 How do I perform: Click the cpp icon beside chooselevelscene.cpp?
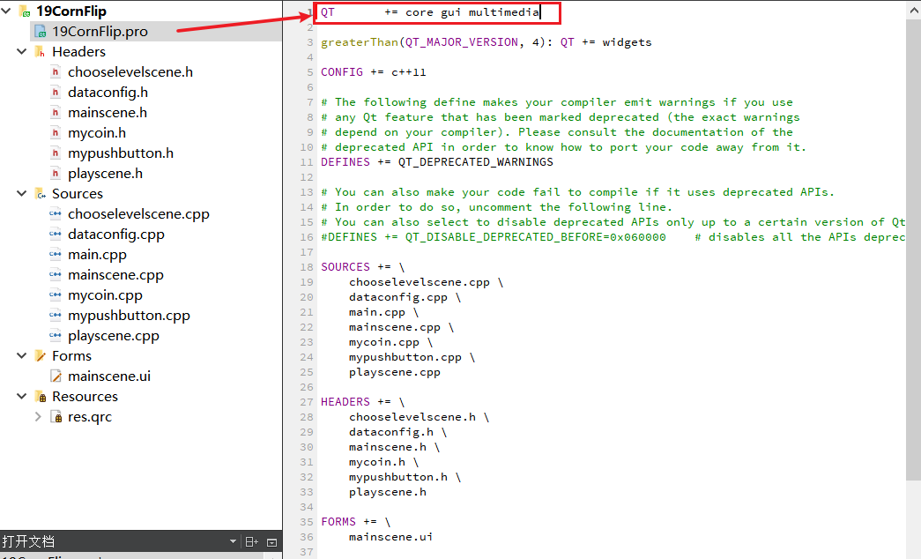[x=56, y=214]
